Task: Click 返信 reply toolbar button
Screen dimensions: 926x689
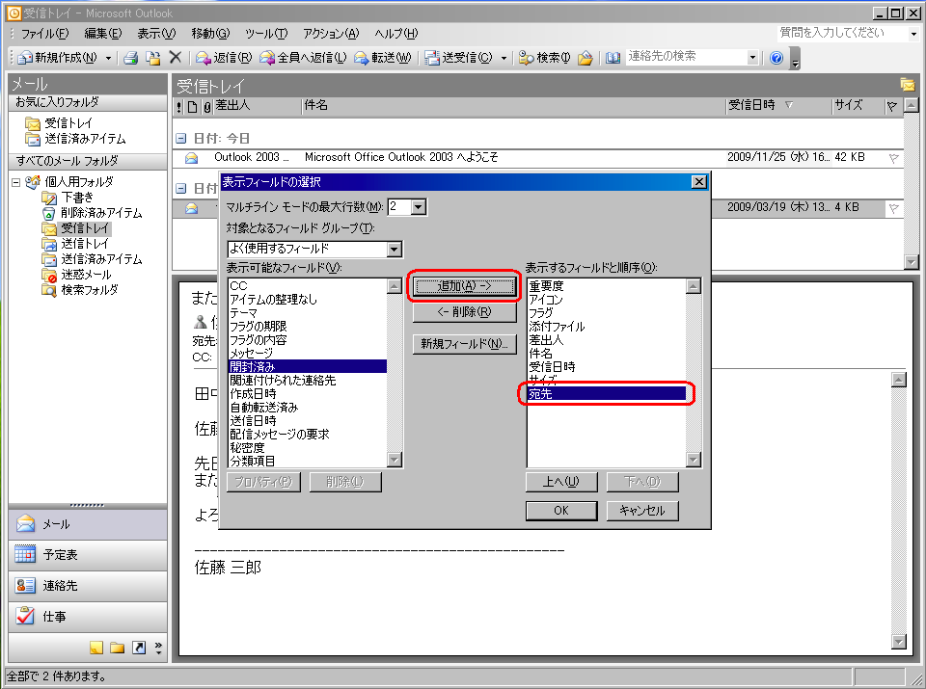Action: click(x=224, y=57)
